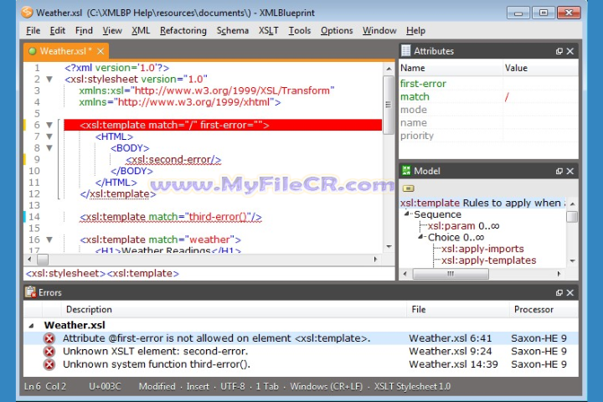Float the Errors panel

[x=559, y=293]
